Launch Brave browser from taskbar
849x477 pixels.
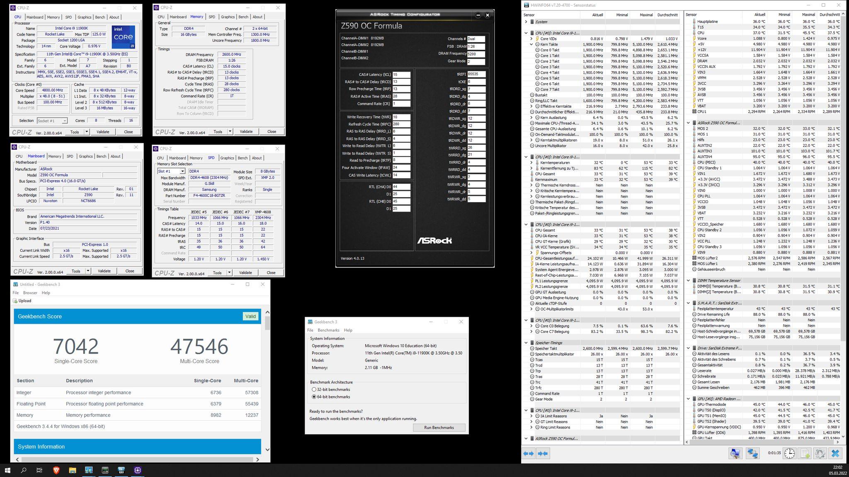[x=56, y=470]
